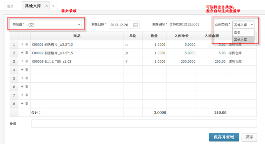Screen dimensions: 265x144
Task: Click the plus icon in row 6
Action: (22, 86)
